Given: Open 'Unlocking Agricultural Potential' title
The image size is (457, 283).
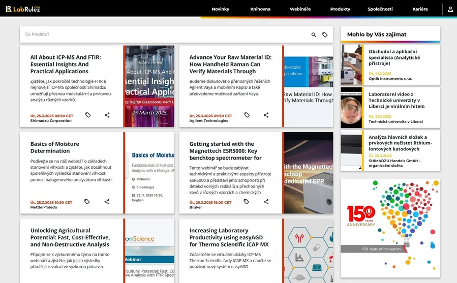Looking at the screenshot, I should pos(70,238).
